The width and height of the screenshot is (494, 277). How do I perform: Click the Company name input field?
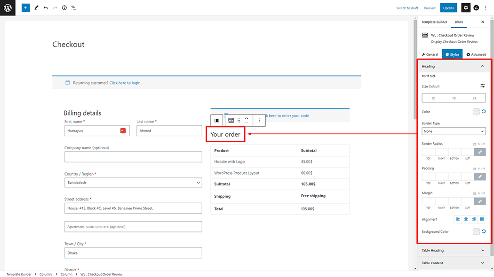(133, 157)
